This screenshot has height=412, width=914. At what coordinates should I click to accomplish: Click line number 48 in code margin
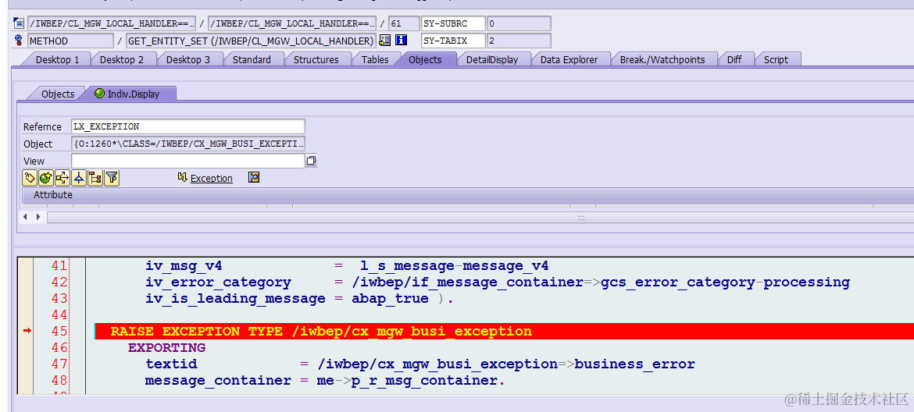pyautogui.click(x=60, y=380)
